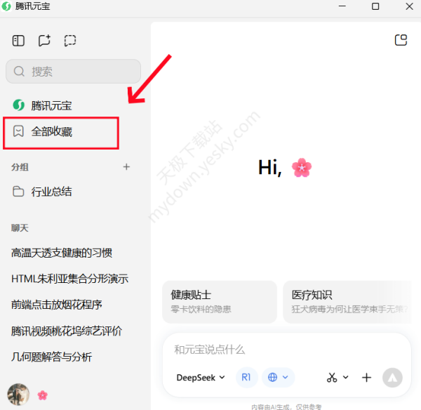Expand the scissors tool dropdown arrow

pyautogui.click(x=345, y=378)
